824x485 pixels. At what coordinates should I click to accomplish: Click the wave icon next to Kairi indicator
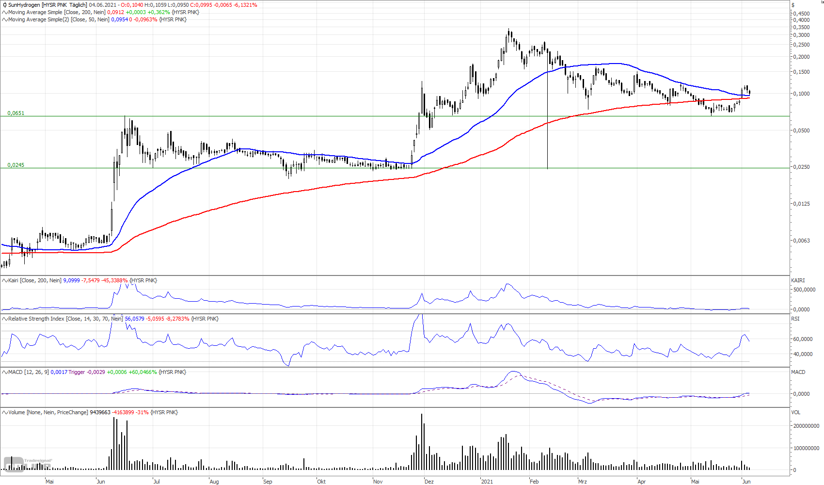5,280
